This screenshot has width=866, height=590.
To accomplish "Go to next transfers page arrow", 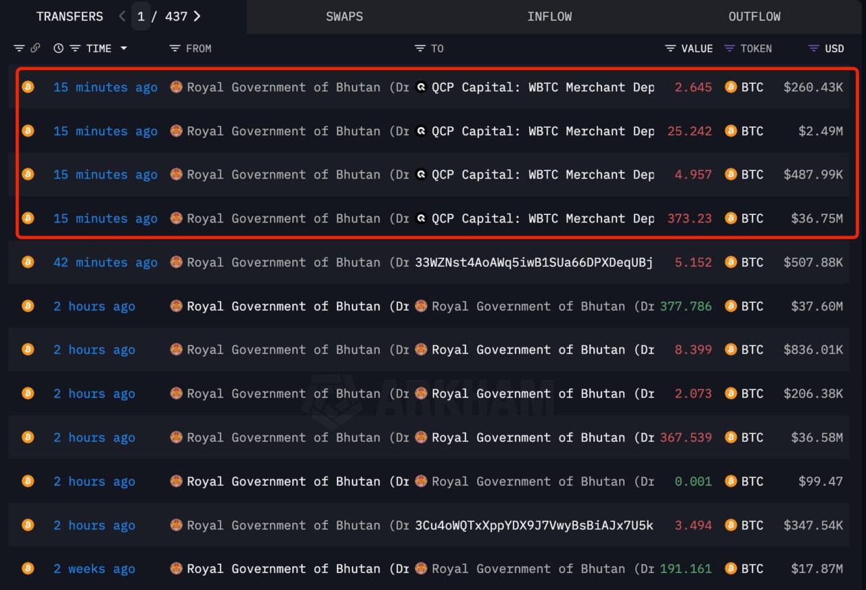I will 197,16.
